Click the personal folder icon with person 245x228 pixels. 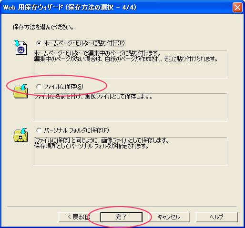click(x=20, y=135)
